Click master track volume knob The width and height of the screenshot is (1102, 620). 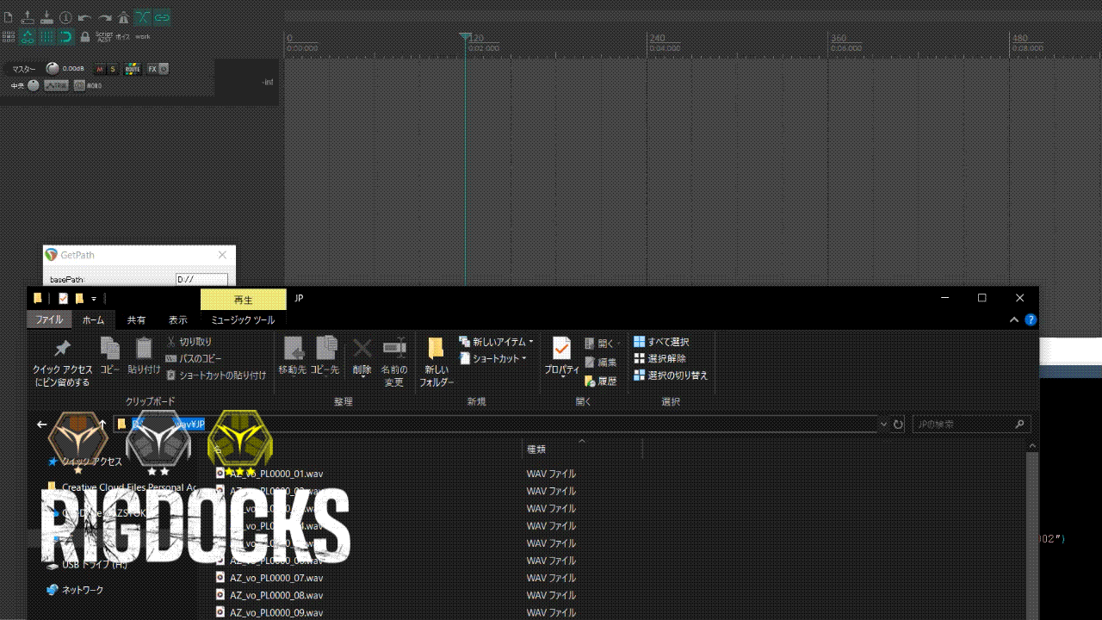[53, 69]
